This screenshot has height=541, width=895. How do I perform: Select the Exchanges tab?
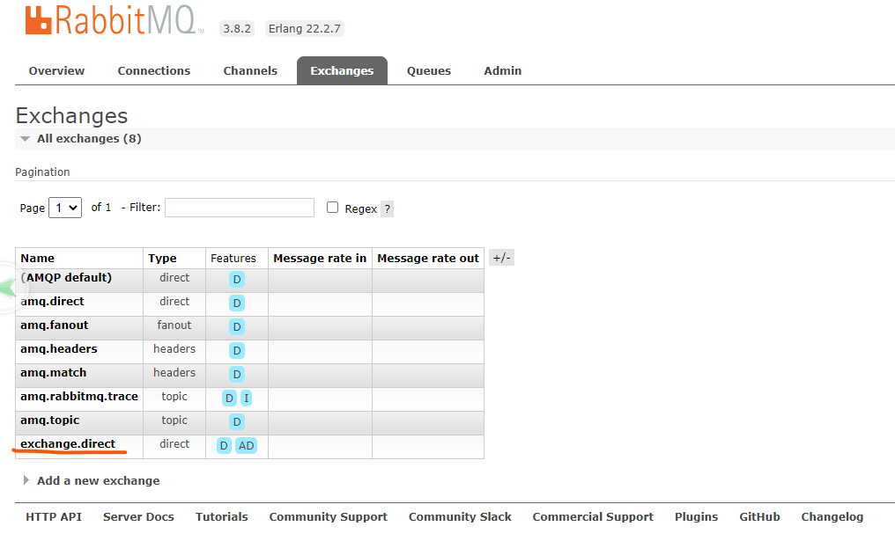point(342,70)
